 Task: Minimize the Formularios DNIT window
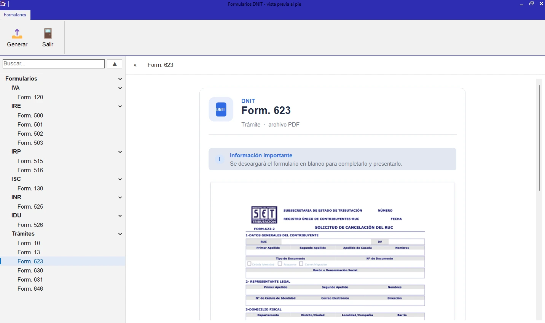point(522,4)
